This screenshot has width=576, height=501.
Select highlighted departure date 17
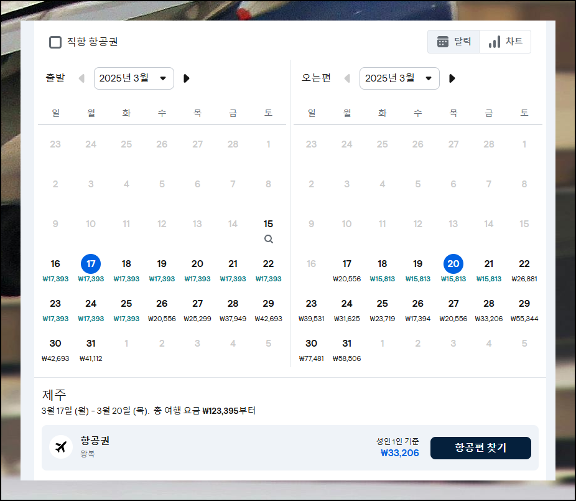[91, 270]
